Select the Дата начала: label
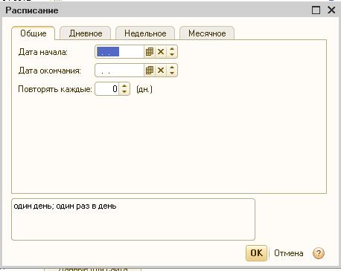 pyautogui.click(x=43, y=52)
